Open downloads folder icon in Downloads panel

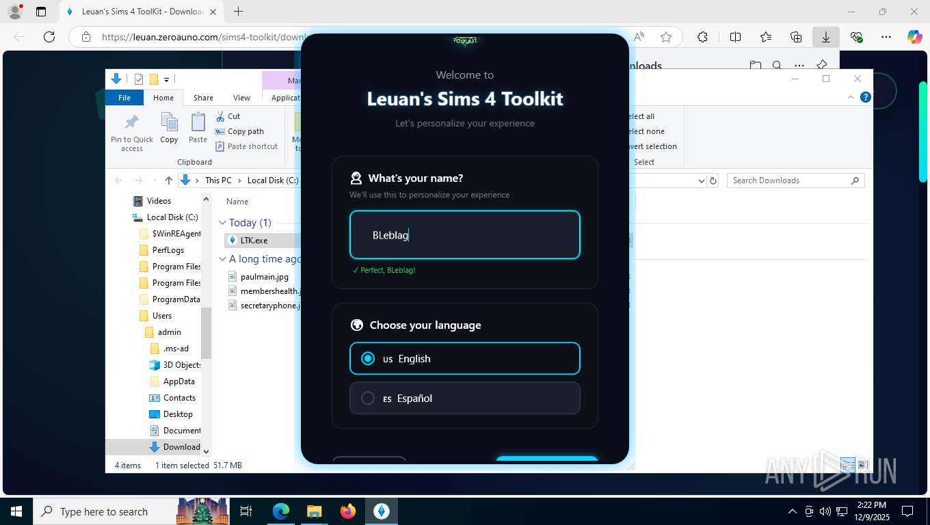755,66
